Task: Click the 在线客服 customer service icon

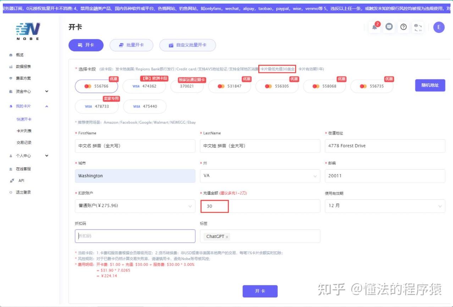Action: tap(11, 169)
